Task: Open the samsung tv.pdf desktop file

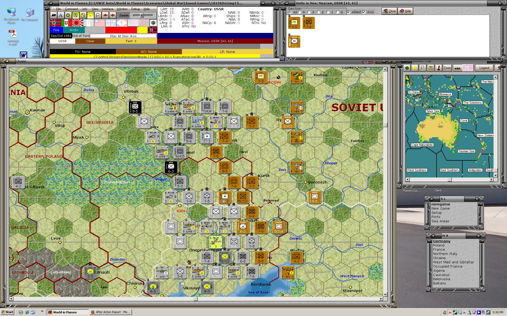Action: point(13,38)
